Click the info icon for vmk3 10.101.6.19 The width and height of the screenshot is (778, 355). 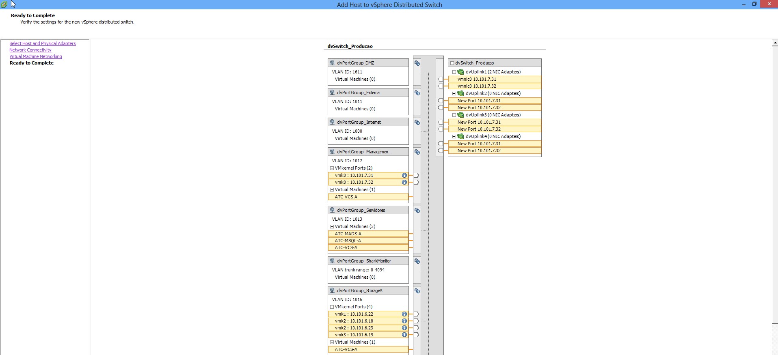pyautogui.click(x=404, y=335)
